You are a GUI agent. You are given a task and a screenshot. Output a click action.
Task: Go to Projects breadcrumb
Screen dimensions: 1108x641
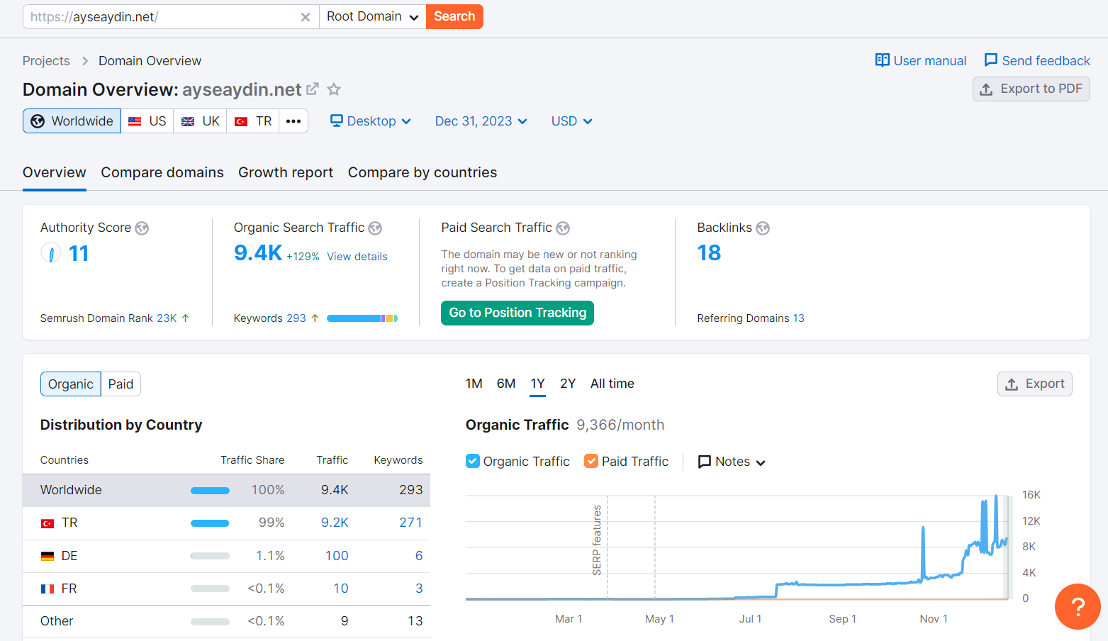coord(46,61)
